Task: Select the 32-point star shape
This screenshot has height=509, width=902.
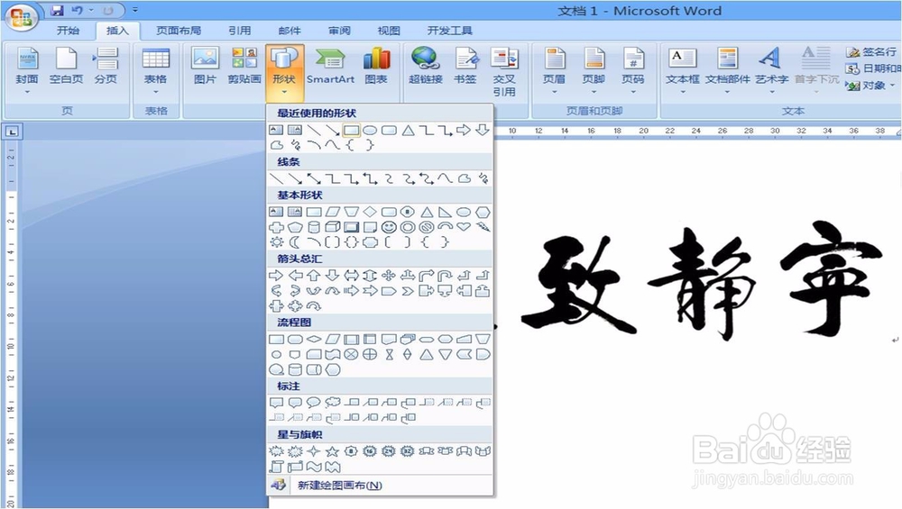Action: click(408, 451)
